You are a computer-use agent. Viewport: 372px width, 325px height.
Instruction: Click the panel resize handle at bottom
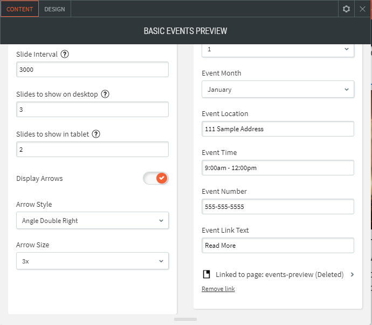pyautogui.click(x=185, y=320)
